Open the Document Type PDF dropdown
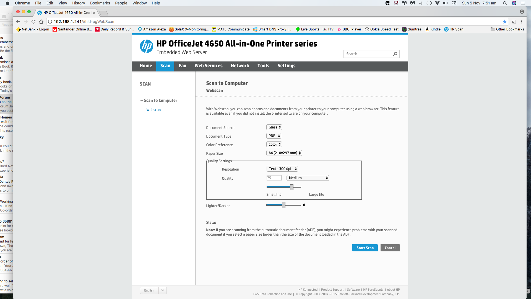 click(x=274, y=136)
